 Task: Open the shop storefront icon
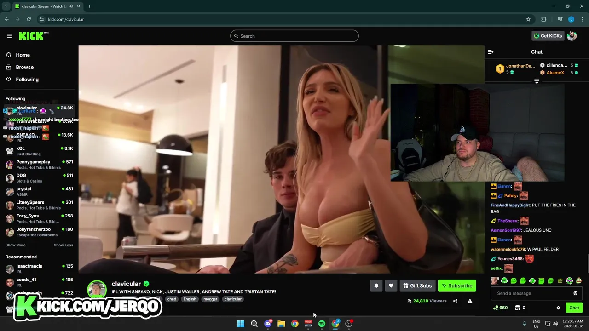point(517,308)
